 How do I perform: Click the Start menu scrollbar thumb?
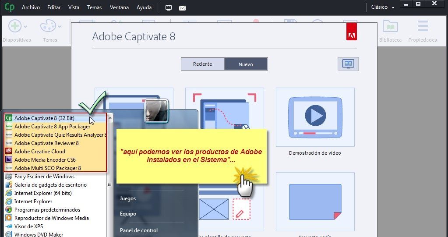110,185
